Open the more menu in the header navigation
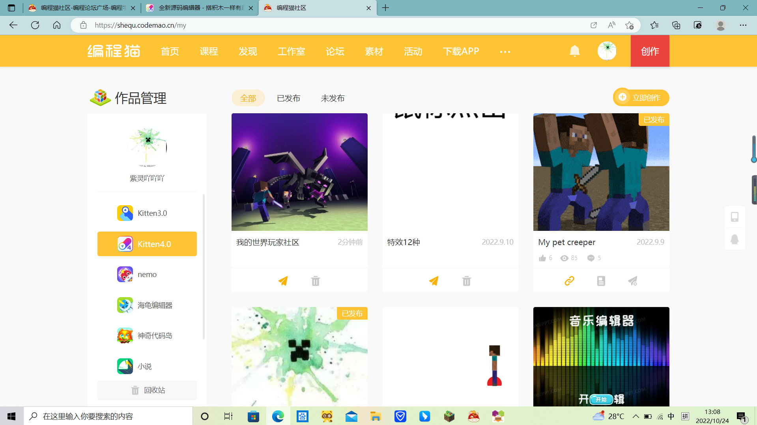757x425 pixels. pyautogui.click(x=505, y=52)
